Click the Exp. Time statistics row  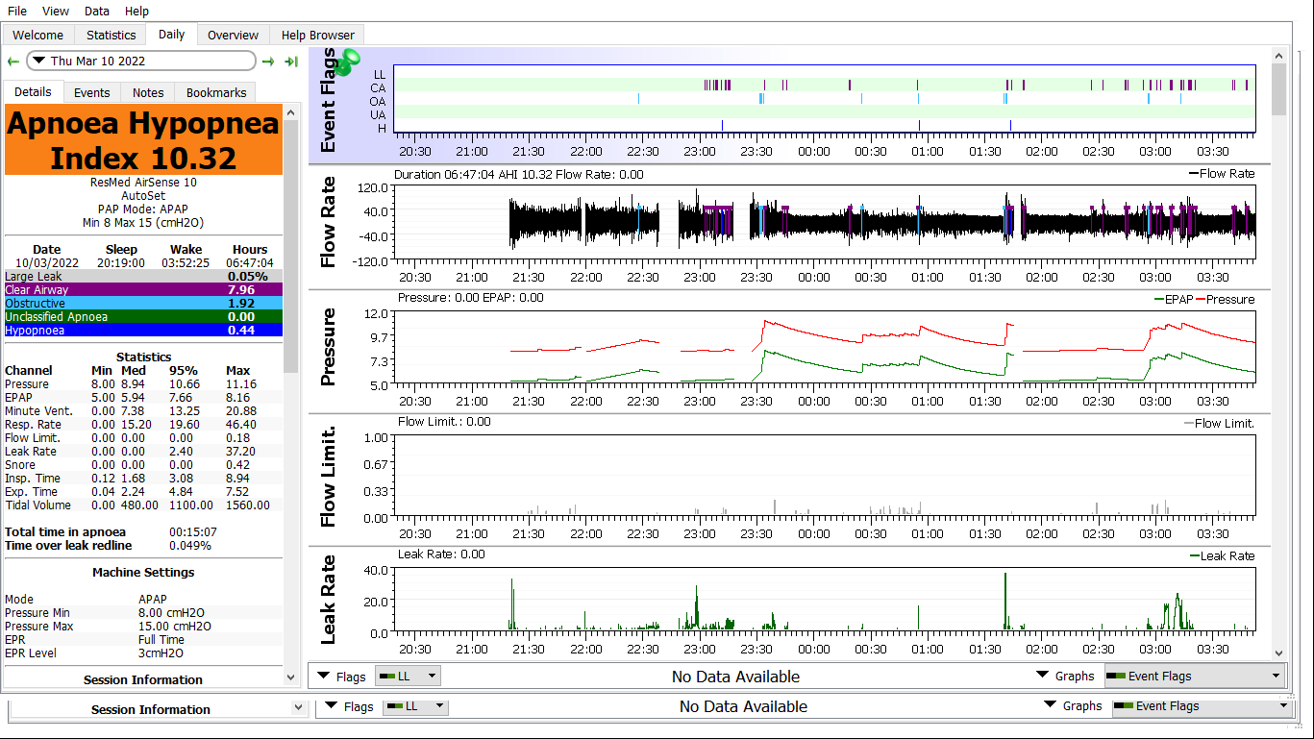pyautogui.click(x=144, y=492)
